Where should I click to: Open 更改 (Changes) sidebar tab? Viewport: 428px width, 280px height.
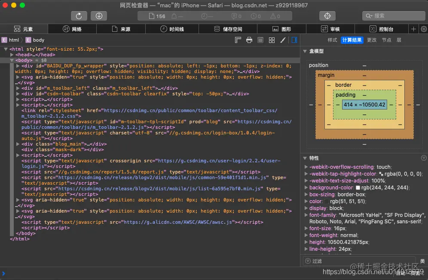372,40
